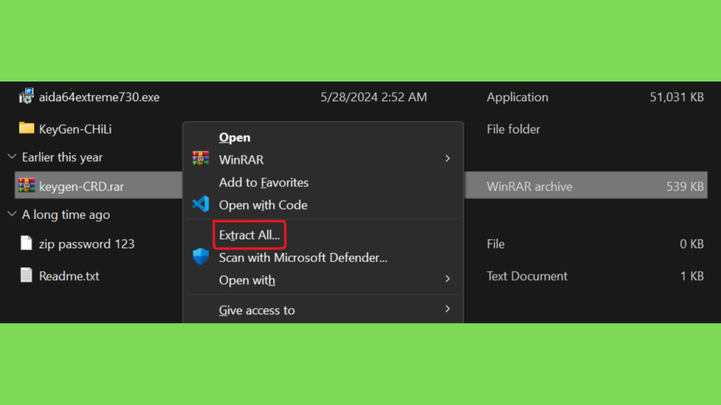This screenshot has height=405, width=721.
Task: Select Add to Favorites
Action: pyautogui.click(x=263, y=182)
